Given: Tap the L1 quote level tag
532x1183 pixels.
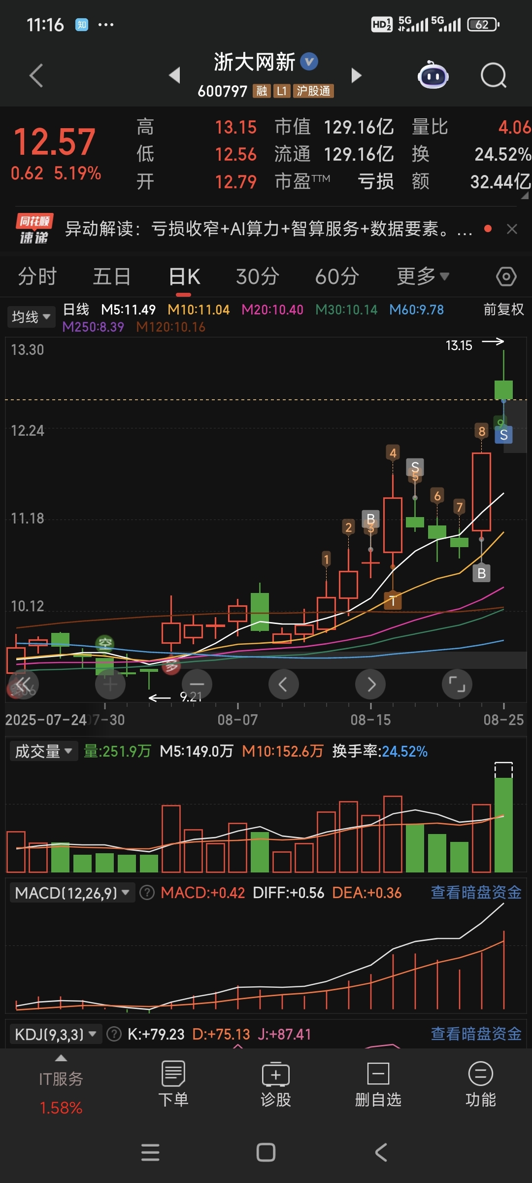Looking at the screenshot, I should tap(282, 91).
